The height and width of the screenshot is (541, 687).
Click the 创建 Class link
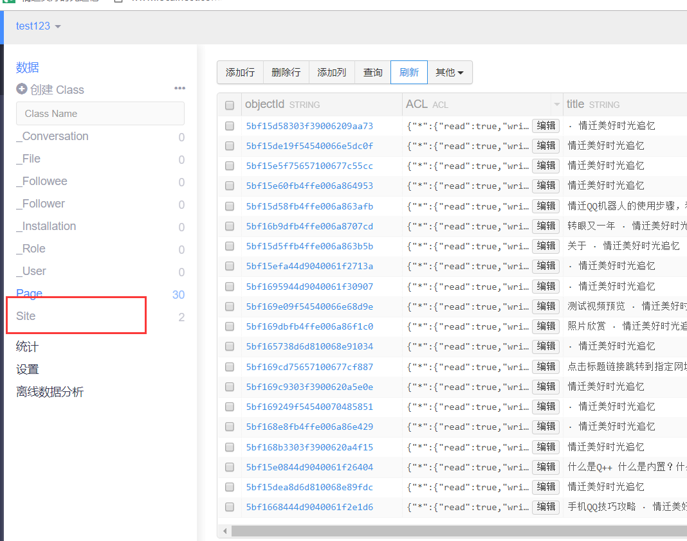pos(57,90)
